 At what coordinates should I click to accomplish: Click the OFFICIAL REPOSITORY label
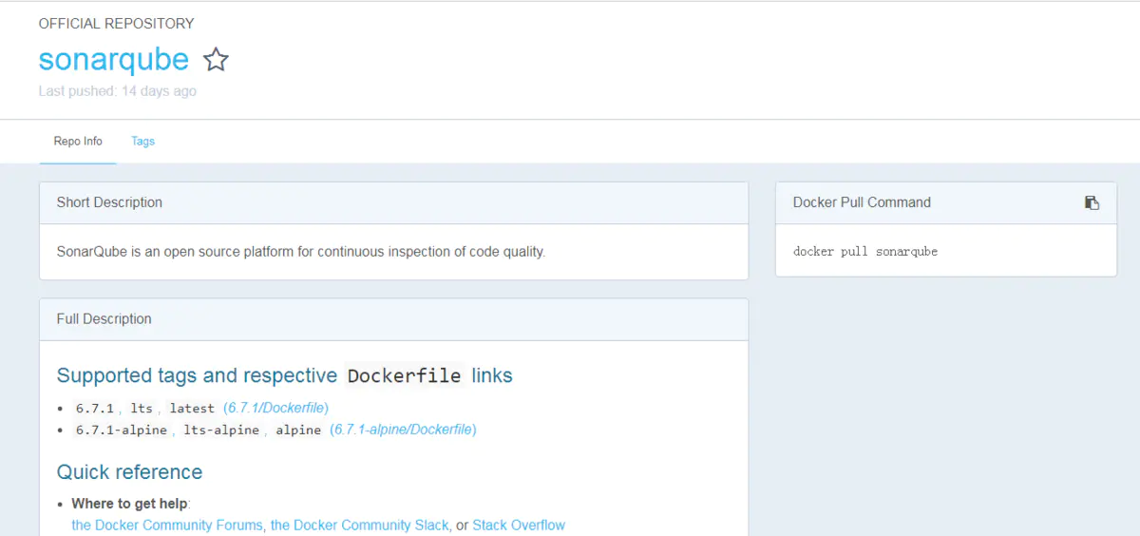coord(116,23)
